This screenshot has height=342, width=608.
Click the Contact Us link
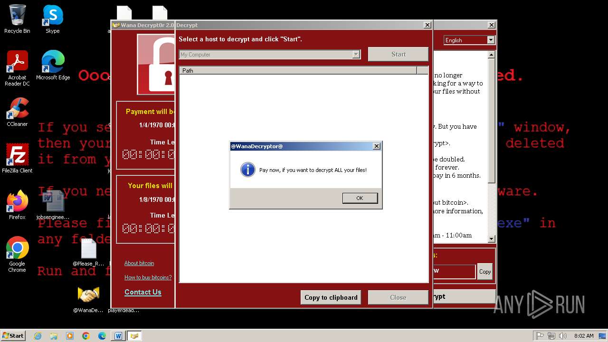[143, 292]
